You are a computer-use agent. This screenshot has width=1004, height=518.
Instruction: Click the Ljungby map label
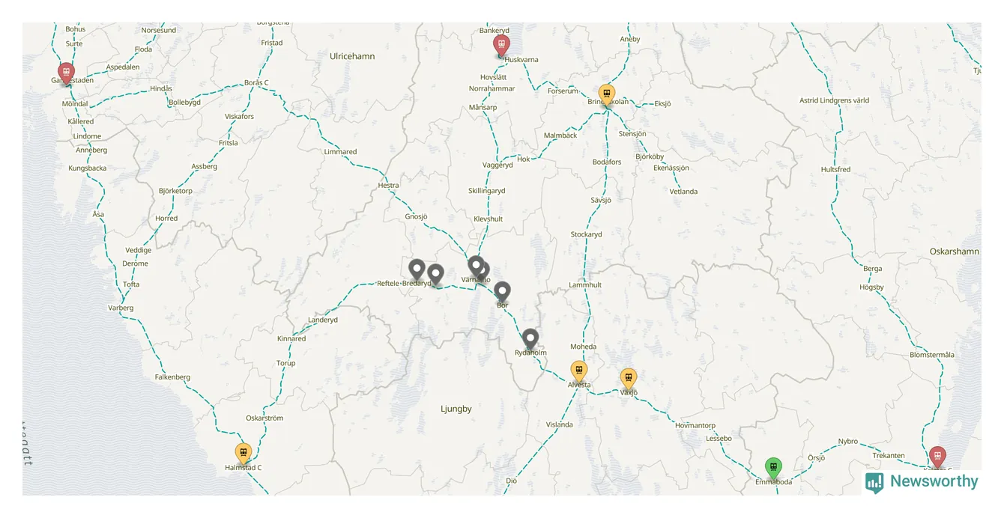(456, 409)
